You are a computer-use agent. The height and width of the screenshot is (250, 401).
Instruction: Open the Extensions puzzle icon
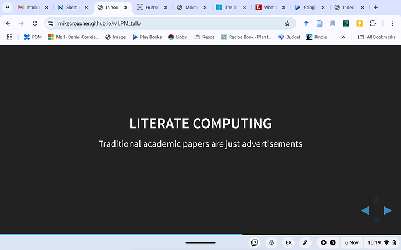tap(373, 23)
